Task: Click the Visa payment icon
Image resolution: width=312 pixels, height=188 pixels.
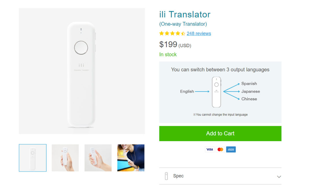Action: [209, 149]
